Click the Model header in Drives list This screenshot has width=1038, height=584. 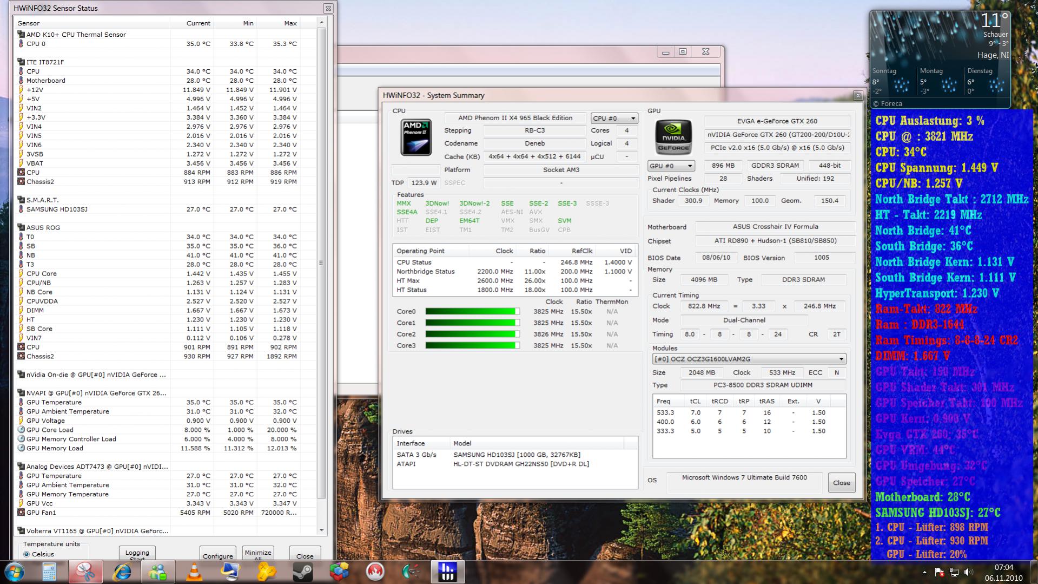[537, 443]
